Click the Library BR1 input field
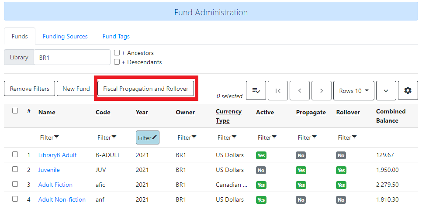This screenshot has height=206, width=422. (x=72, y=58)
